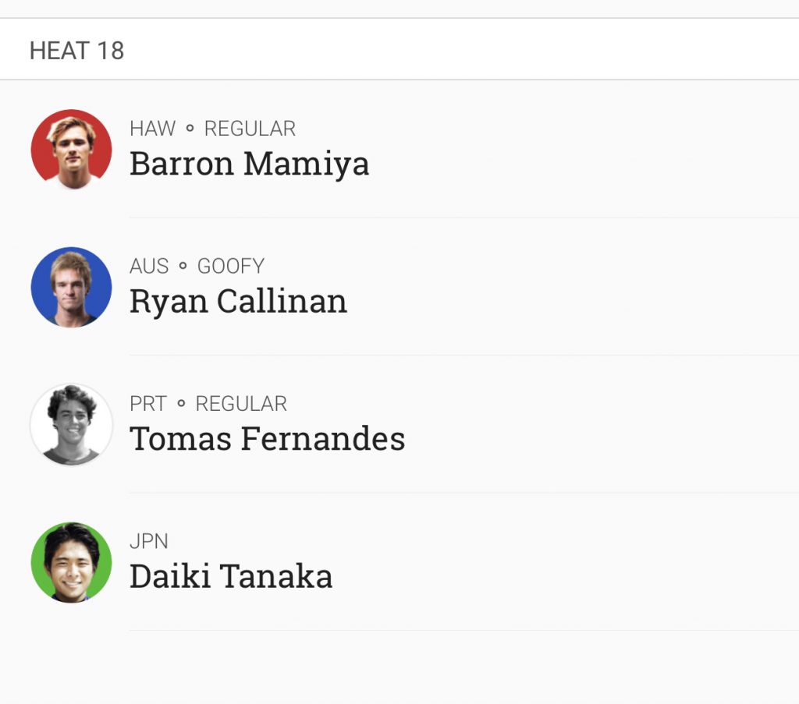Open Ryan Callinan's avatar with blue background
The height and width of the screenshot is (704, 799).
point(71,287)
